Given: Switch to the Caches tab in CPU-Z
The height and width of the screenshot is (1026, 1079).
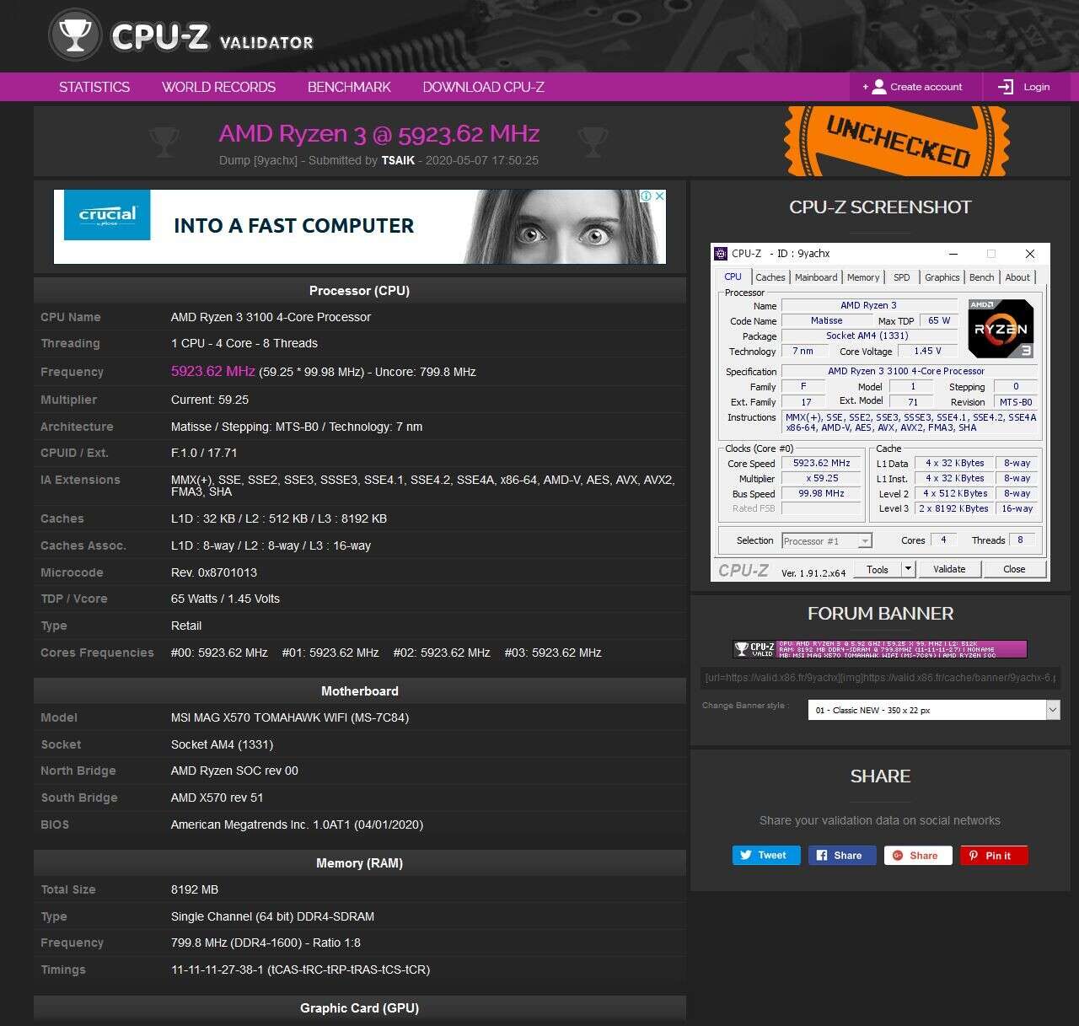Looking at the screenshot, I should [770, 277].
